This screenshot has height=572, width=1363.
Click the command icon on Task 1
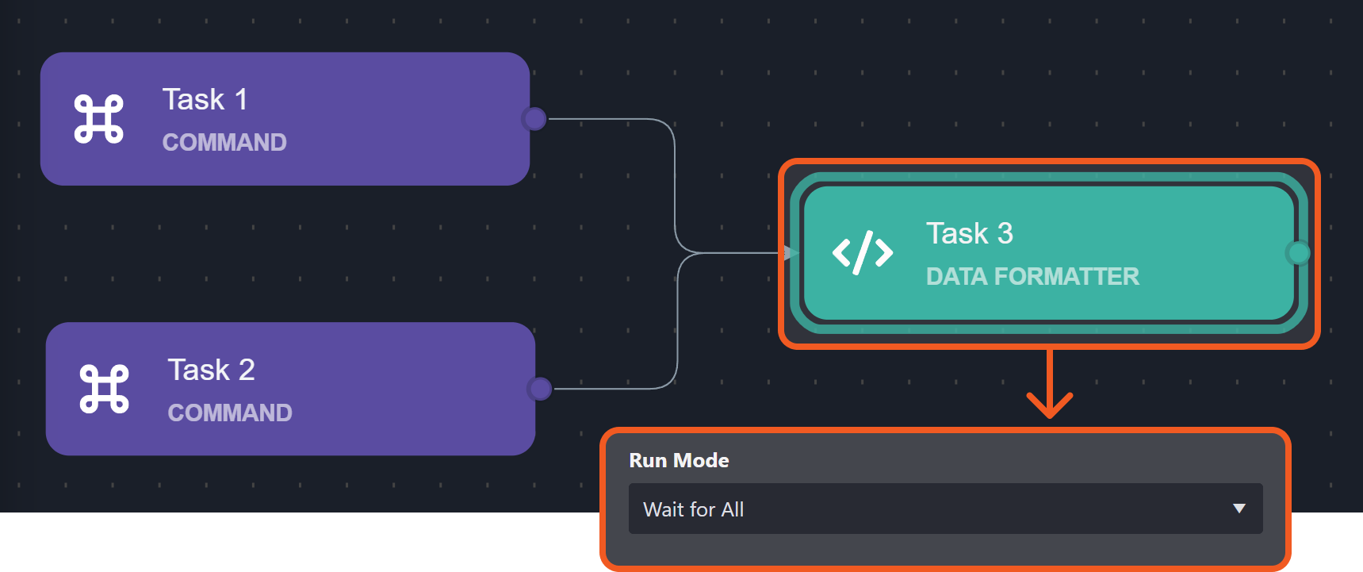(99, 119)
